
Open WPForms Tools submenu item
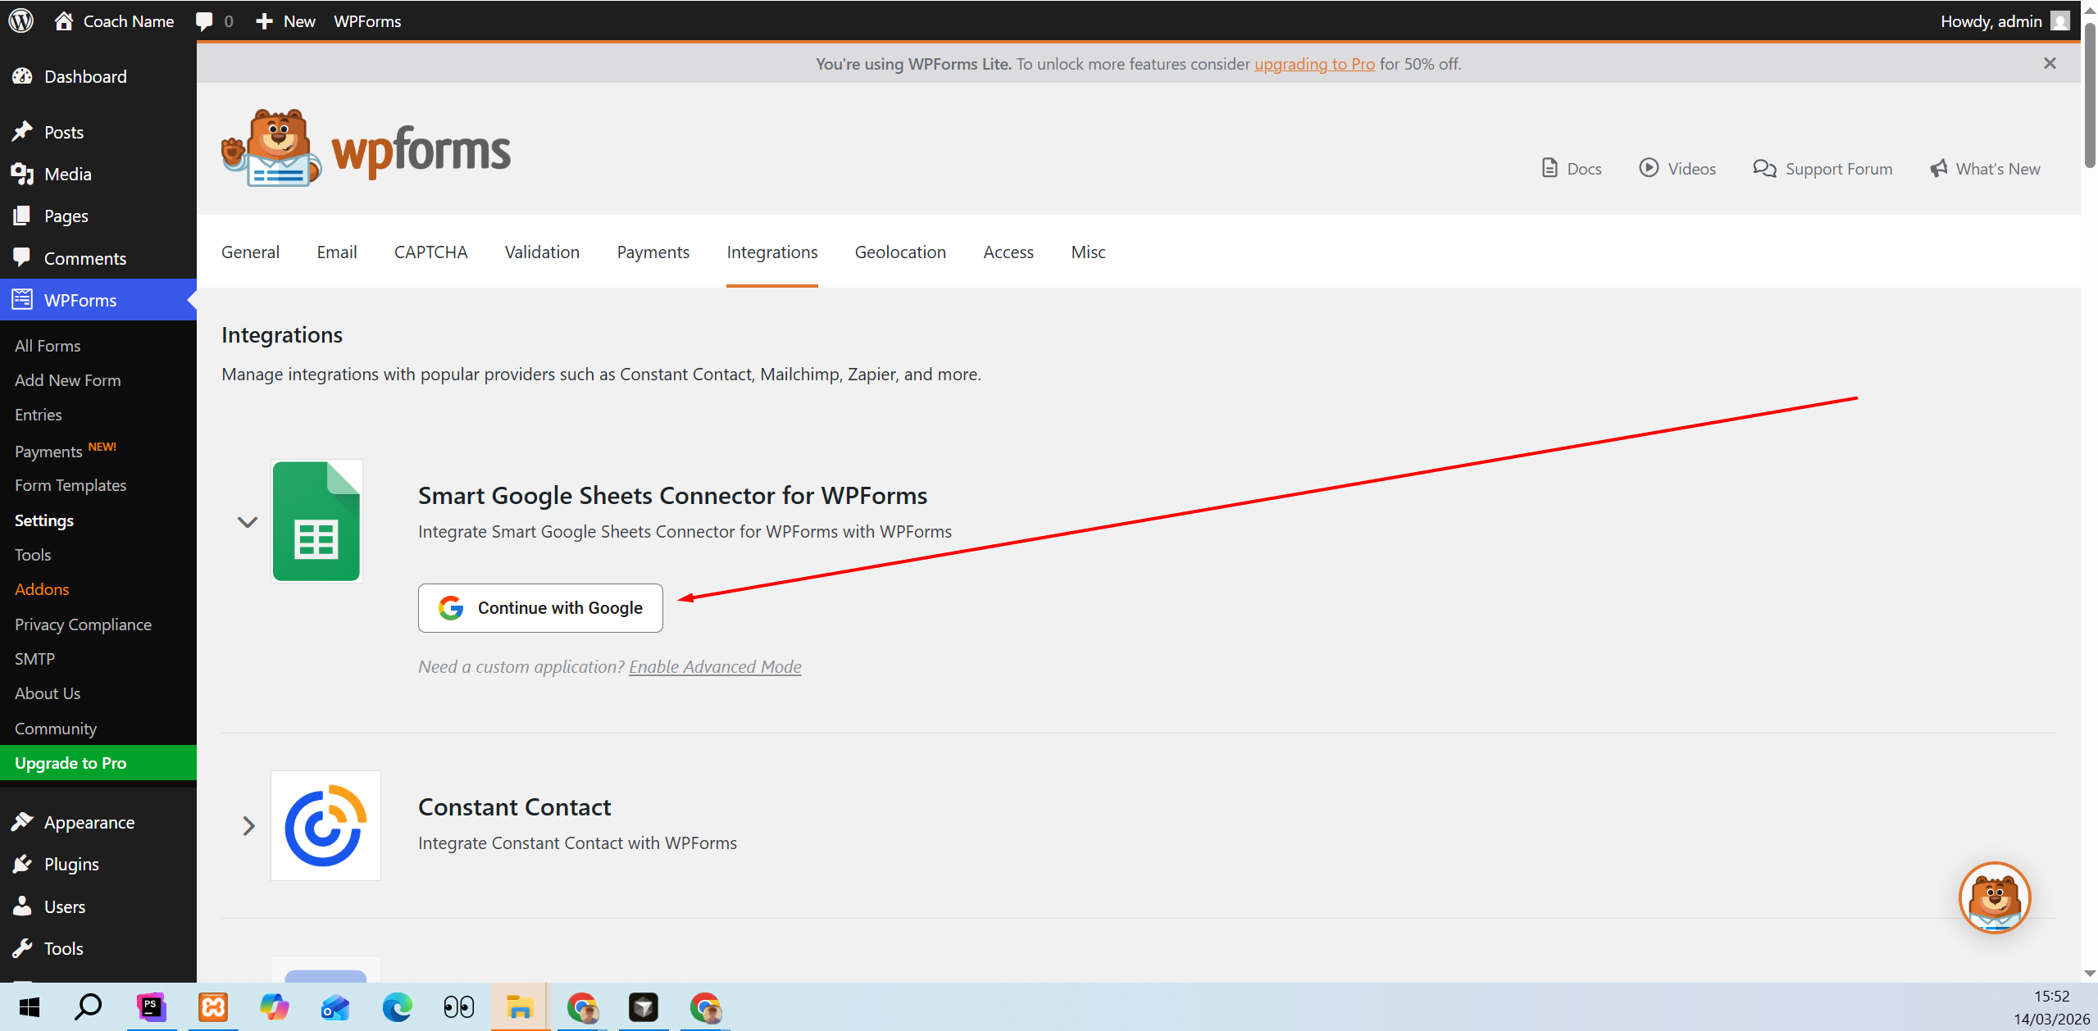pos(33,555)
